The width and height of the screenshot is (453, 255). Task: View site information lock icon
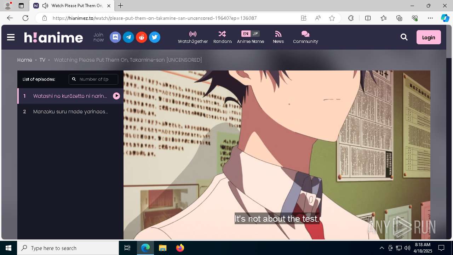pyautogui.click(x=45, y=18)
